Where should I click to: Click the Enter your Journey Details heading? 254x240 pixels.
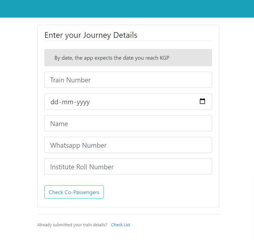[x=91, y=35]
